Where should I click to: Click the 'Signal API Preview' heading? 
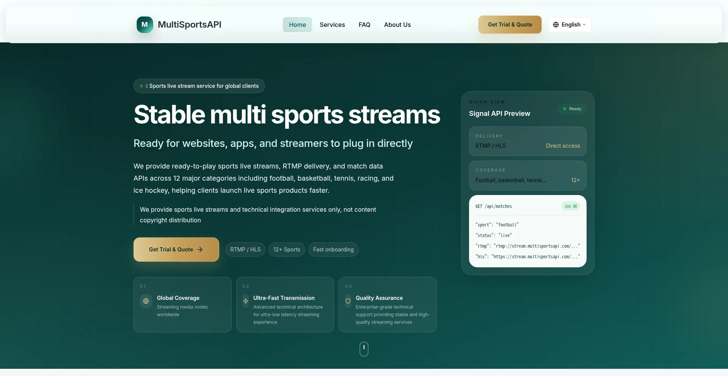[499, 114]
